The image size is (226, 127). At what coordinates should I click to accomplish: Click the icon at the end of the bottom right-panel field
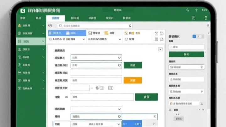tap(202, 103)
